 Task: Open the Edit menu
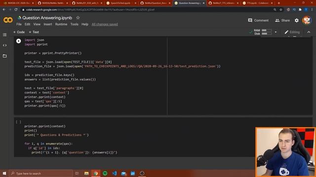pyautogui.click(x=28, y=24)
